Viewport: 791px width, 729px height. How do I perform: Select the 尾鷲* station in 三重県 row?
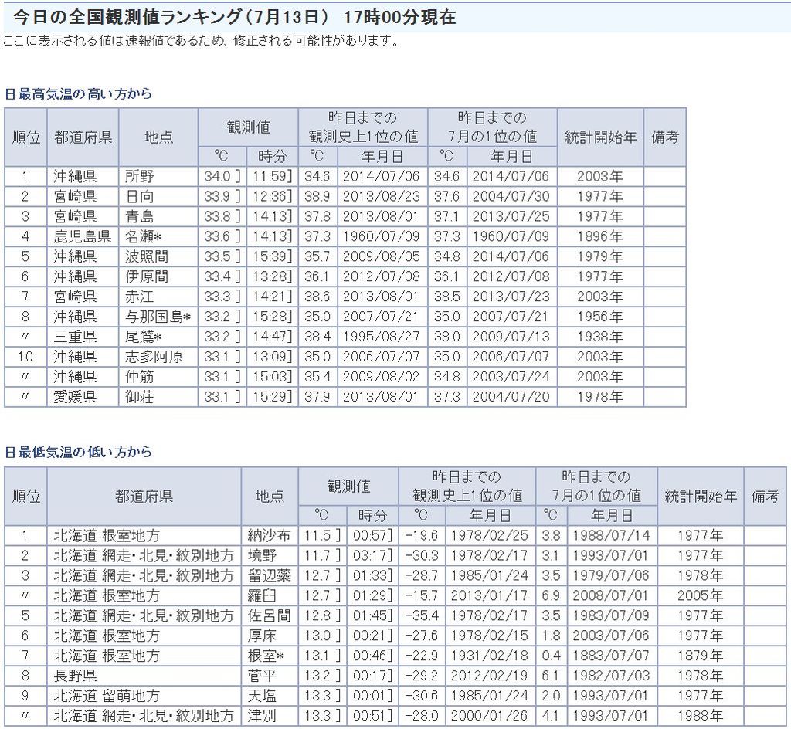click(x=143, y=337)
